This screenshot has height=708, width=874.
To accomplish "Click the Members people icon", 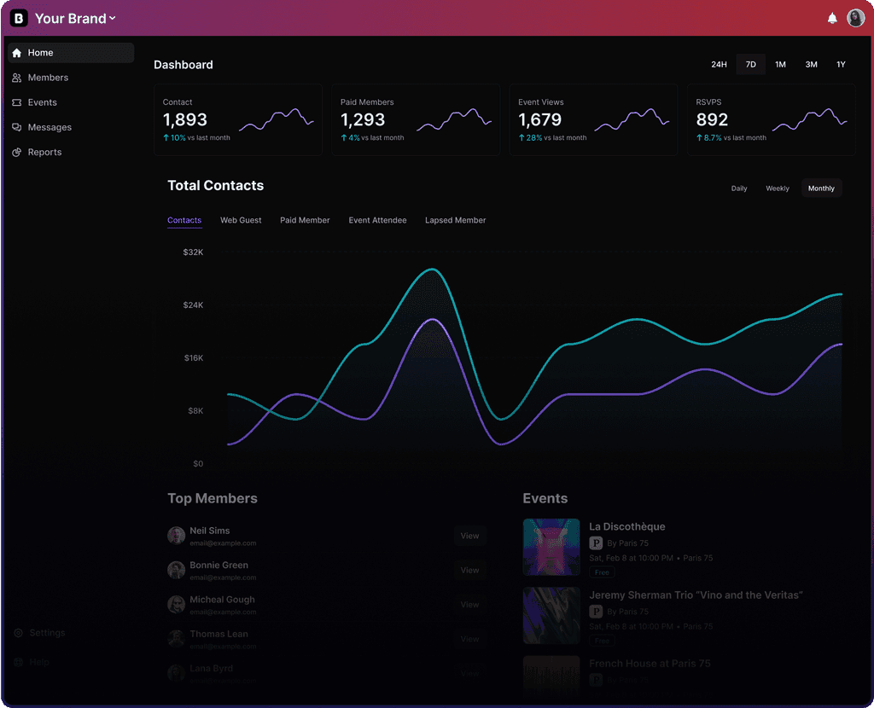I will [x=17, y=78].
